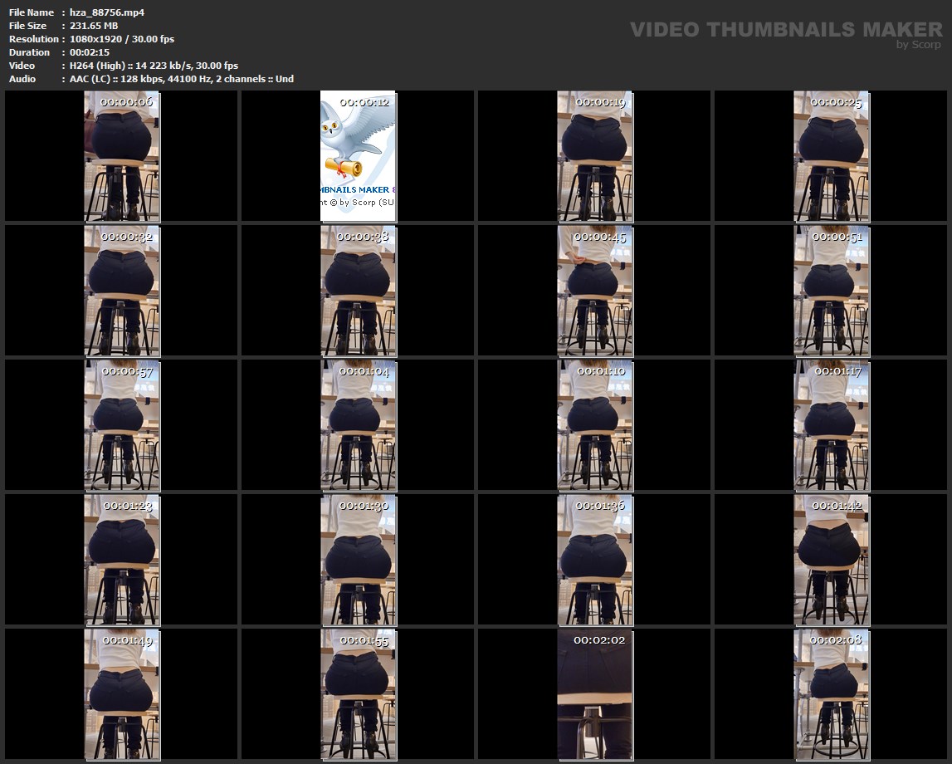The width and height of the screenshot is (952, 764).
Task: Click the frame at 00:00:45
Action: click(595, 291)
